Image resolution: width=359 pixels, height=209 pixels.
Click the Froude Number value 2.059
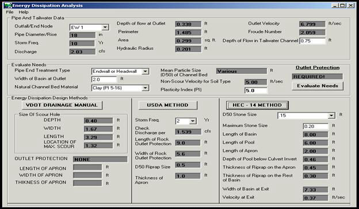coord(312,32)
